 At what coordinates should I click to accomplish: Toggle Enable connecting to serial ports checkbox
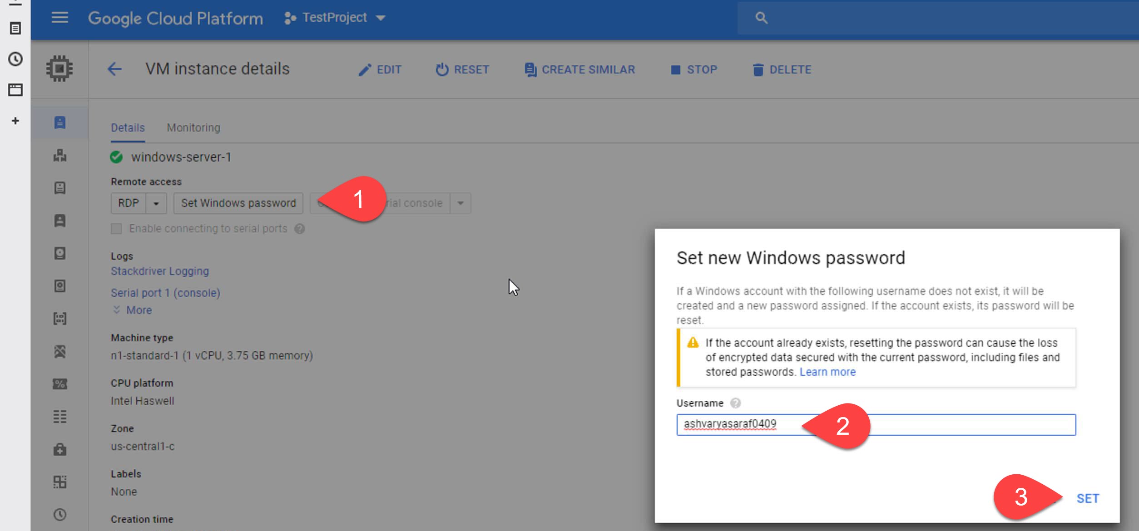click(116, 229)
